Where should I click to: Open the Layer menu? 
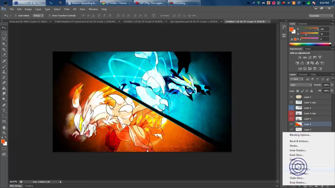click(x=38, y=9)
